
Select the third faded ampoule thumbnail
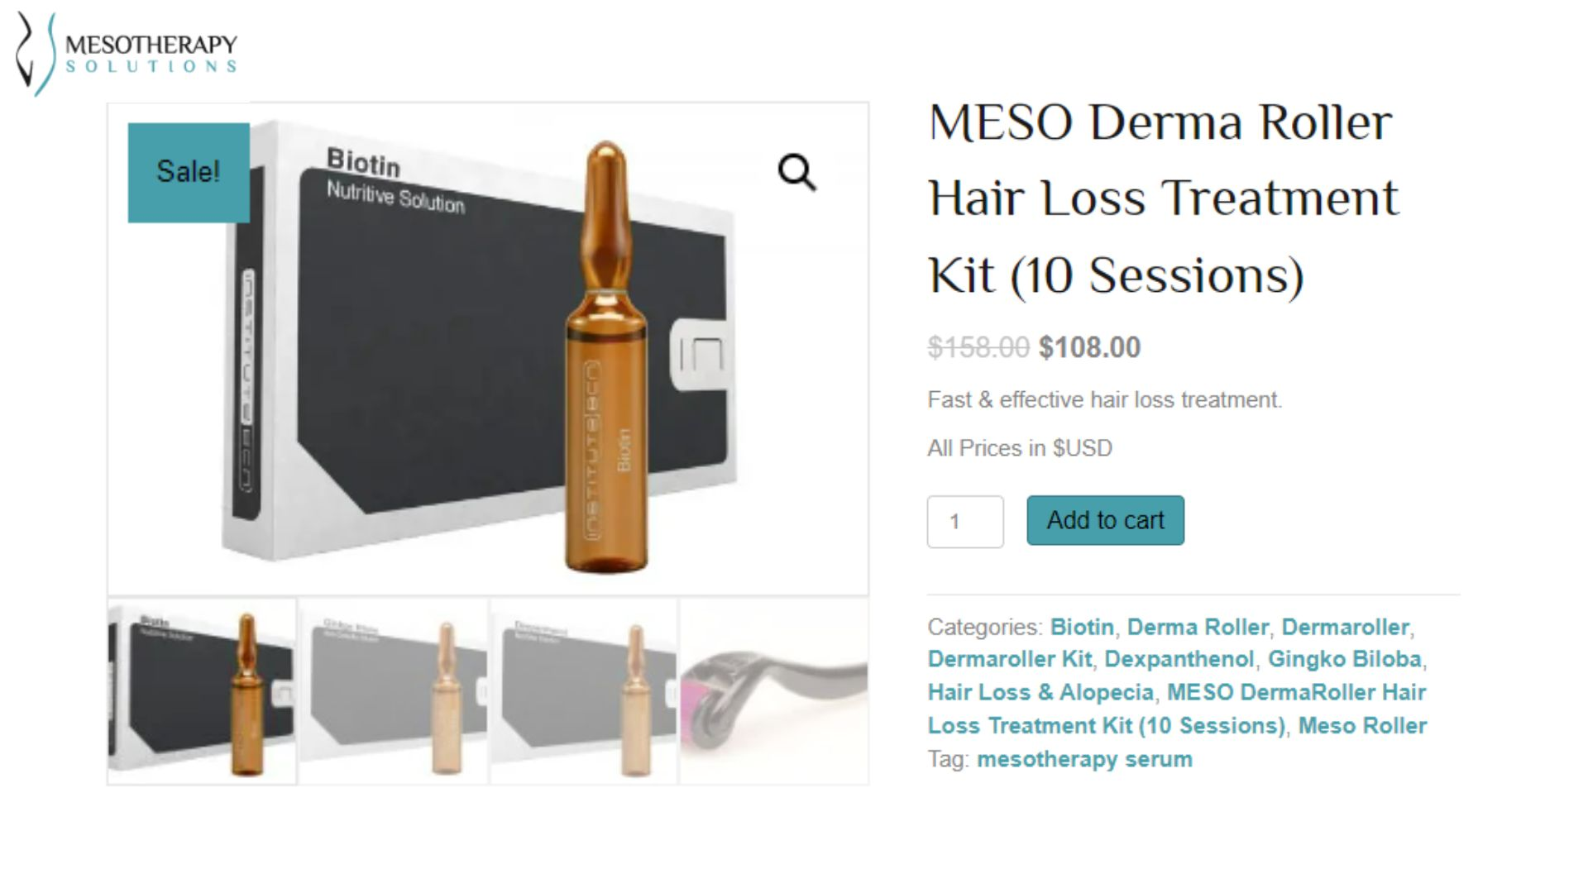point(584,691)
